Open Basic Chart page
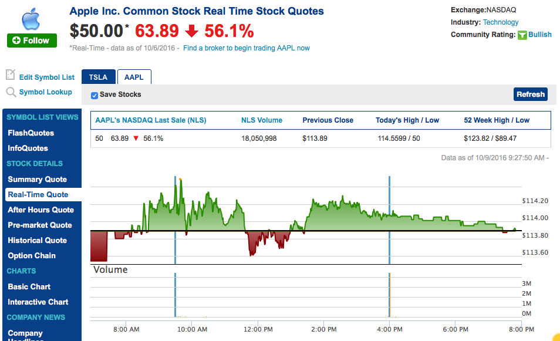 point(29,287)
